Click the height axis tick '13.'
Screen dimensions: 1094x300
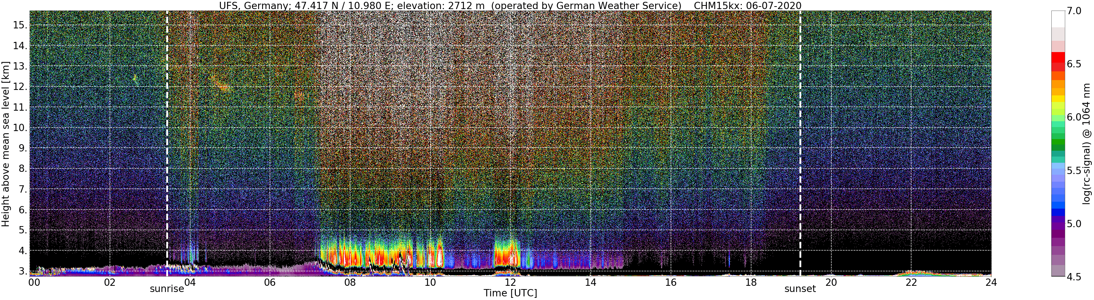20,66
